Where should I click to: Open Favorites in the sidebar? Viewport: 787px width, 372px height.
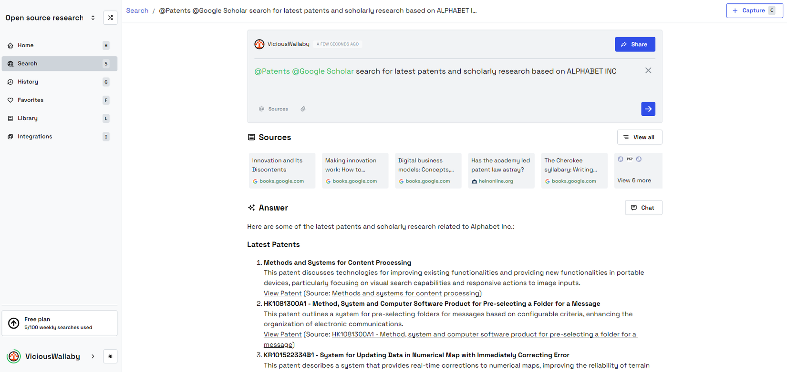click(31, 100)
